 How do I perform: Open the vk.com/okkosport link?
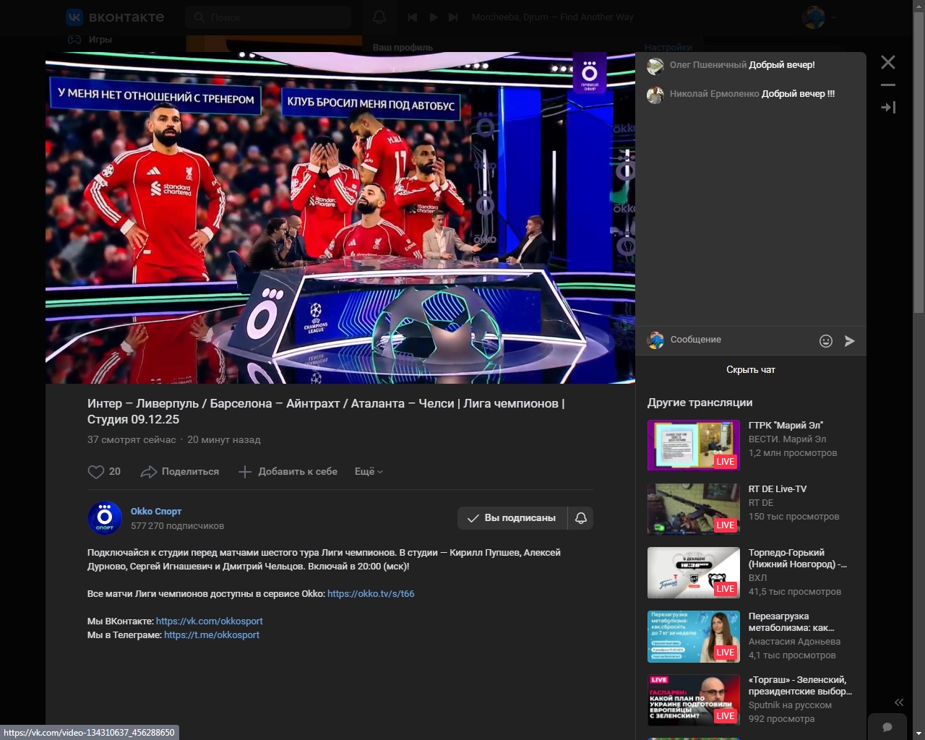[210, 621]
